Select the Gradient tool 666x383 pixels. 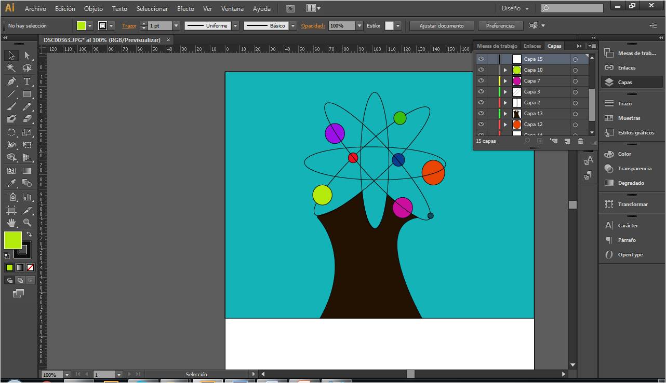[27, 170]
